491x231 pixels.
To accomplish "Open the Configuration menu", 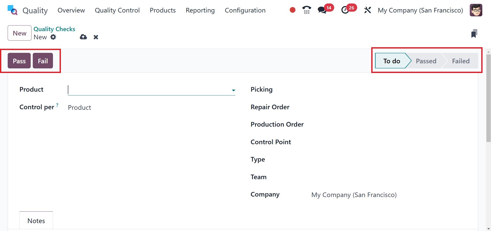I will [245, 10].
